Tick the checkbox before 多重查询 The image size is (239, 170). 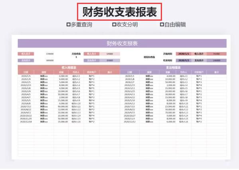click(x=69, y=24)
